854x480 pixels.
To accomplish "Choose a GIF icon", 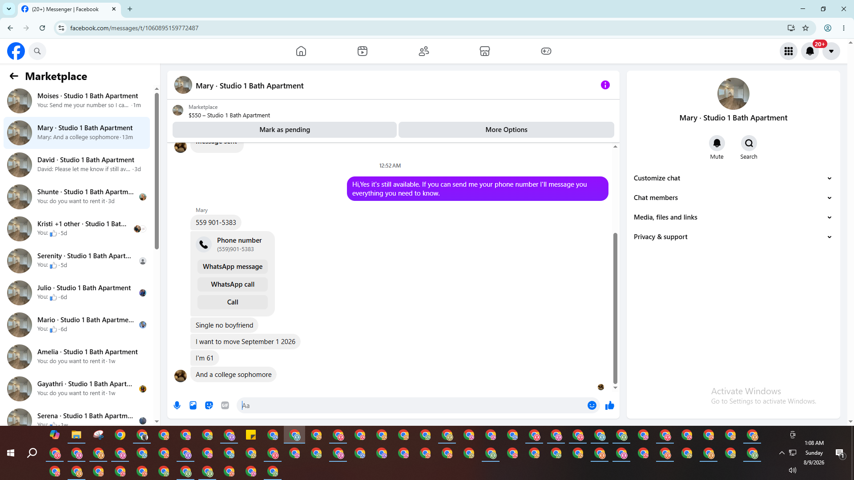I will pos(225,405).
